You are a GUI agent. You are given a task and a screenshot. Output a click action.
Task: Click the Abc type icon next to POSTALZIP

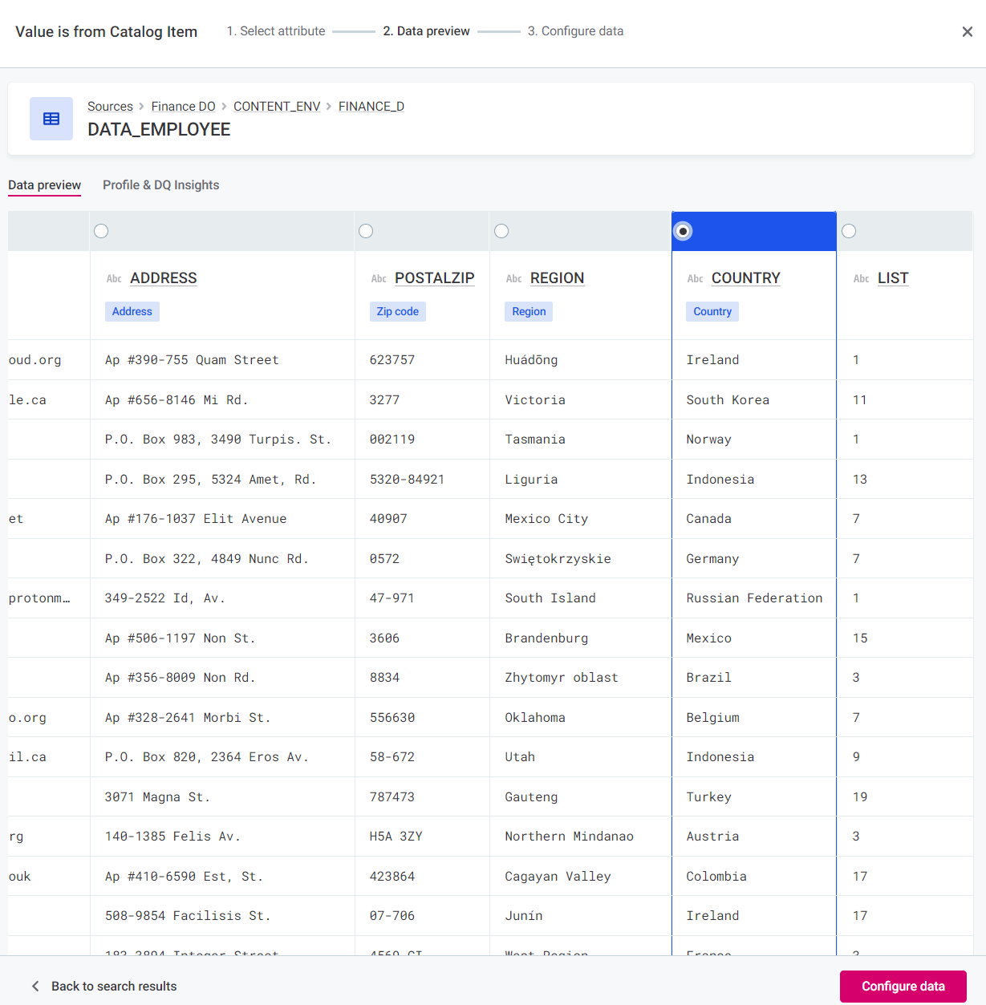pyautogui.click(x=379, y=278)
